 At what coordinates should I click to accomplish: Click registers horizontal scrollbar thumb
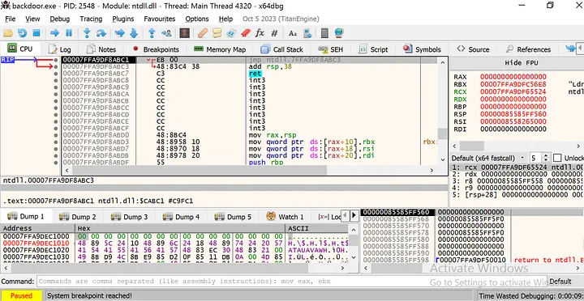click(472, 146)
